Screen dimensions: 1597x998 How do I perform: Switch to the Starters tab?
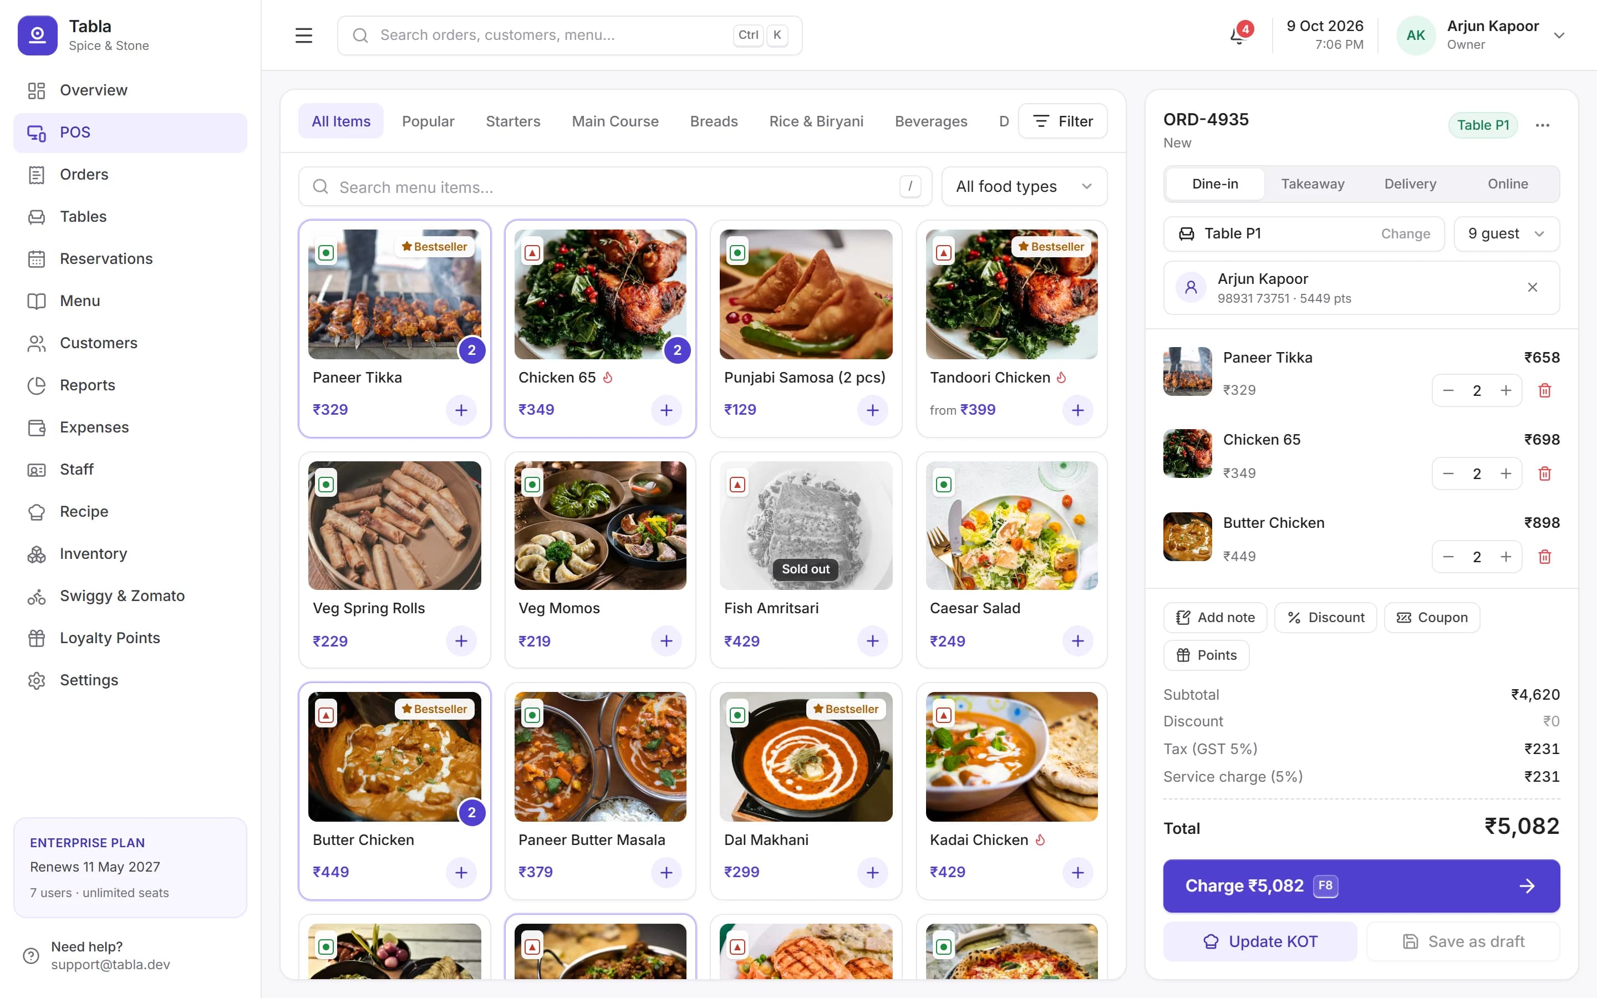point(513,121)
